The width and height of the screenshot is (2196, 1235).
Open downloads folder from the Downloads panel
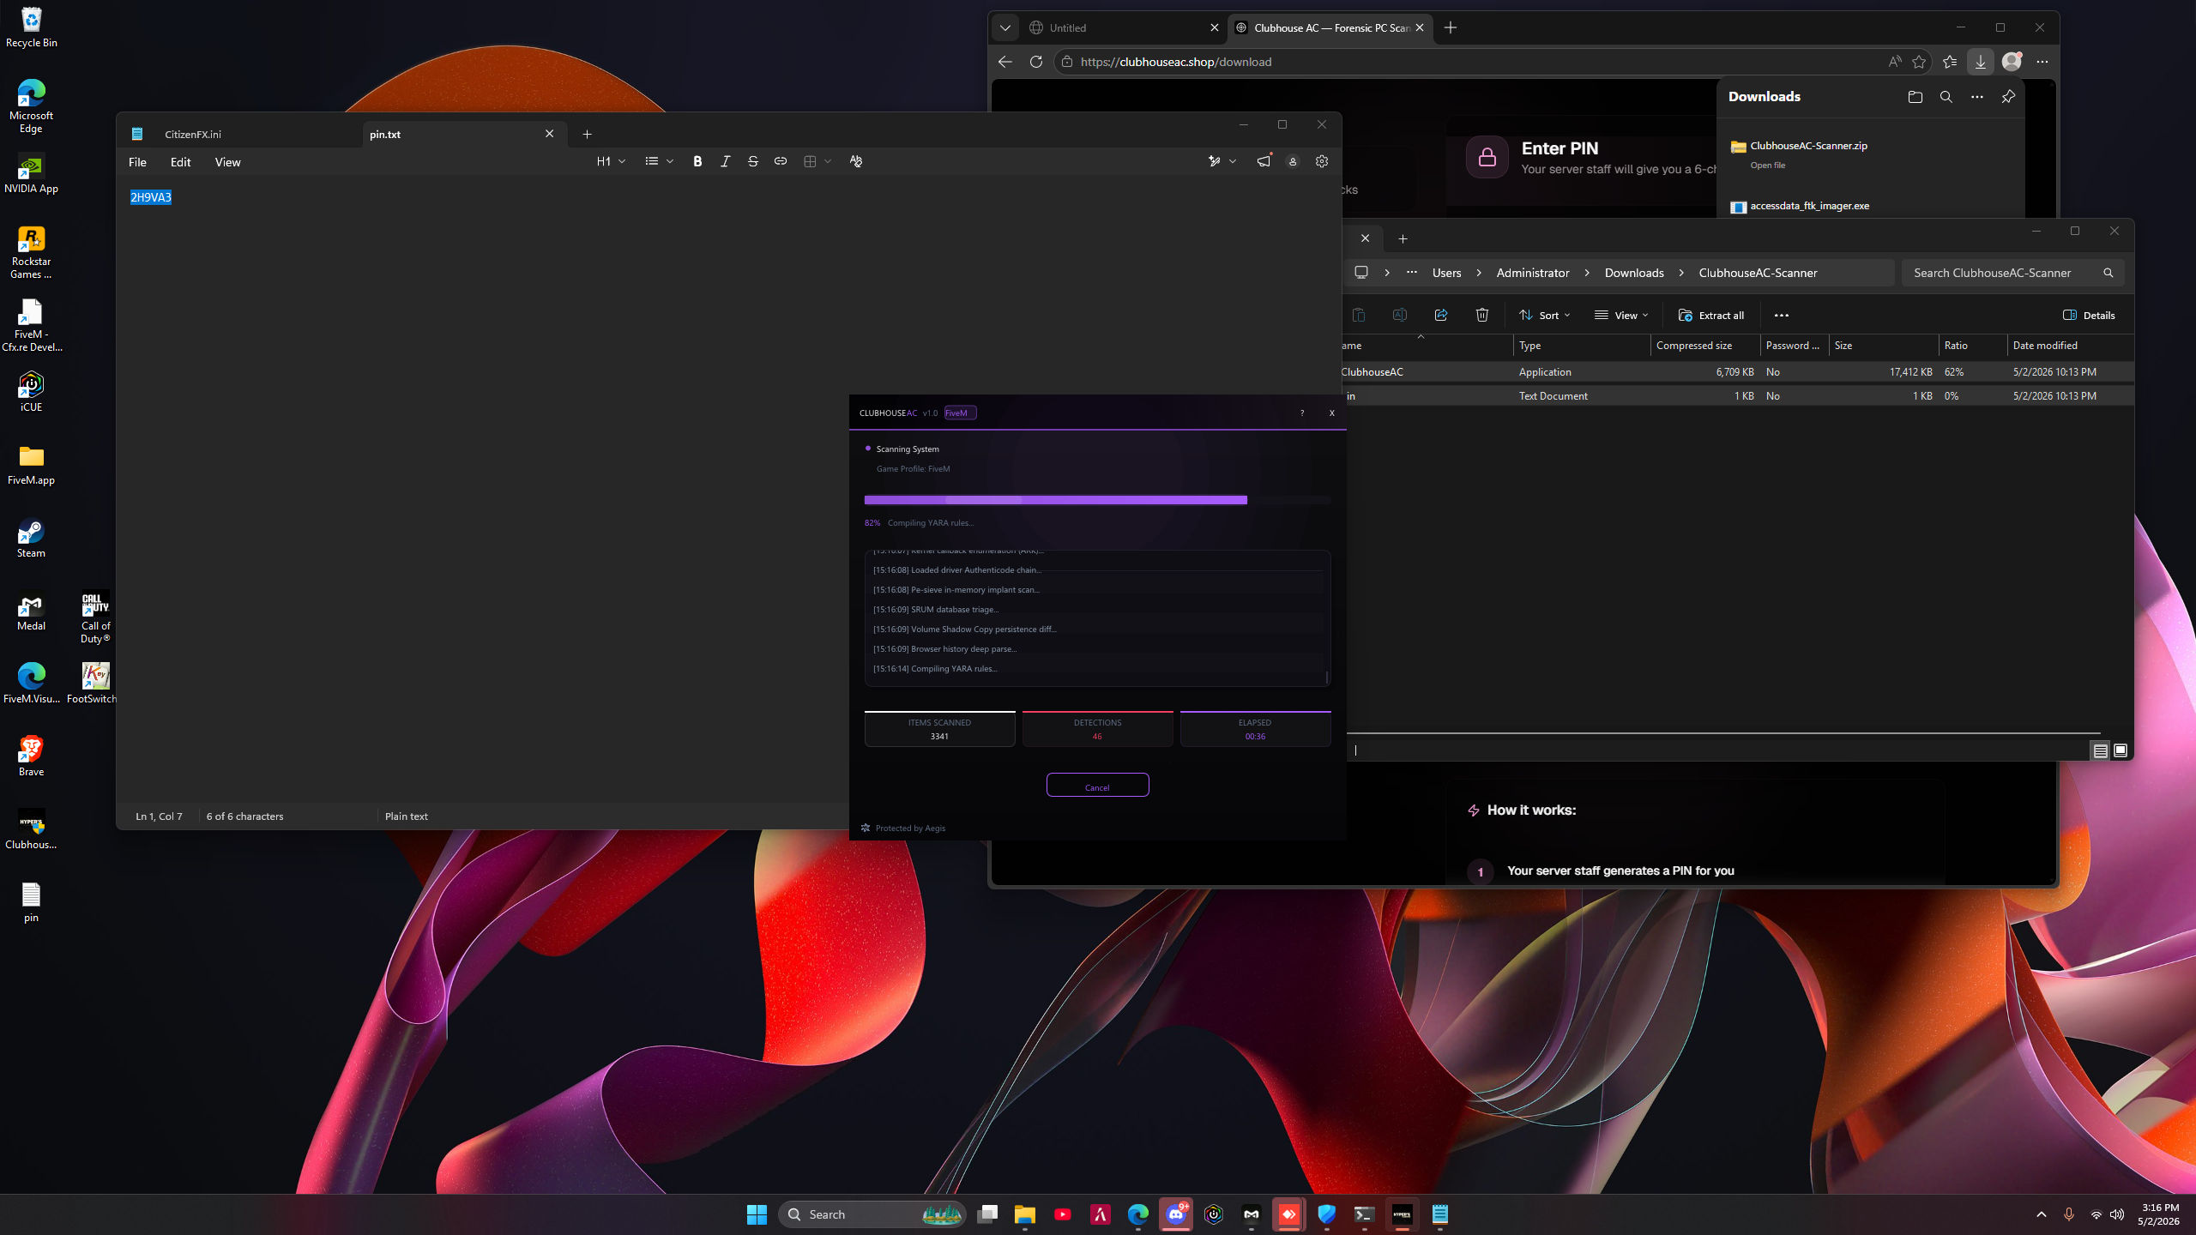[1915, 97]
